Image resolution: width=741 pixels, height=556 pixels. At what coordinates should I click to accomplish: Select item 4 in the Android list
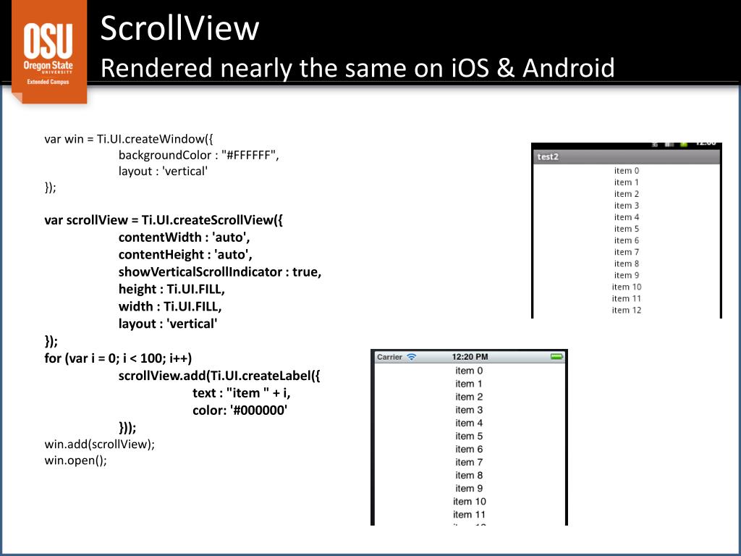627,217
